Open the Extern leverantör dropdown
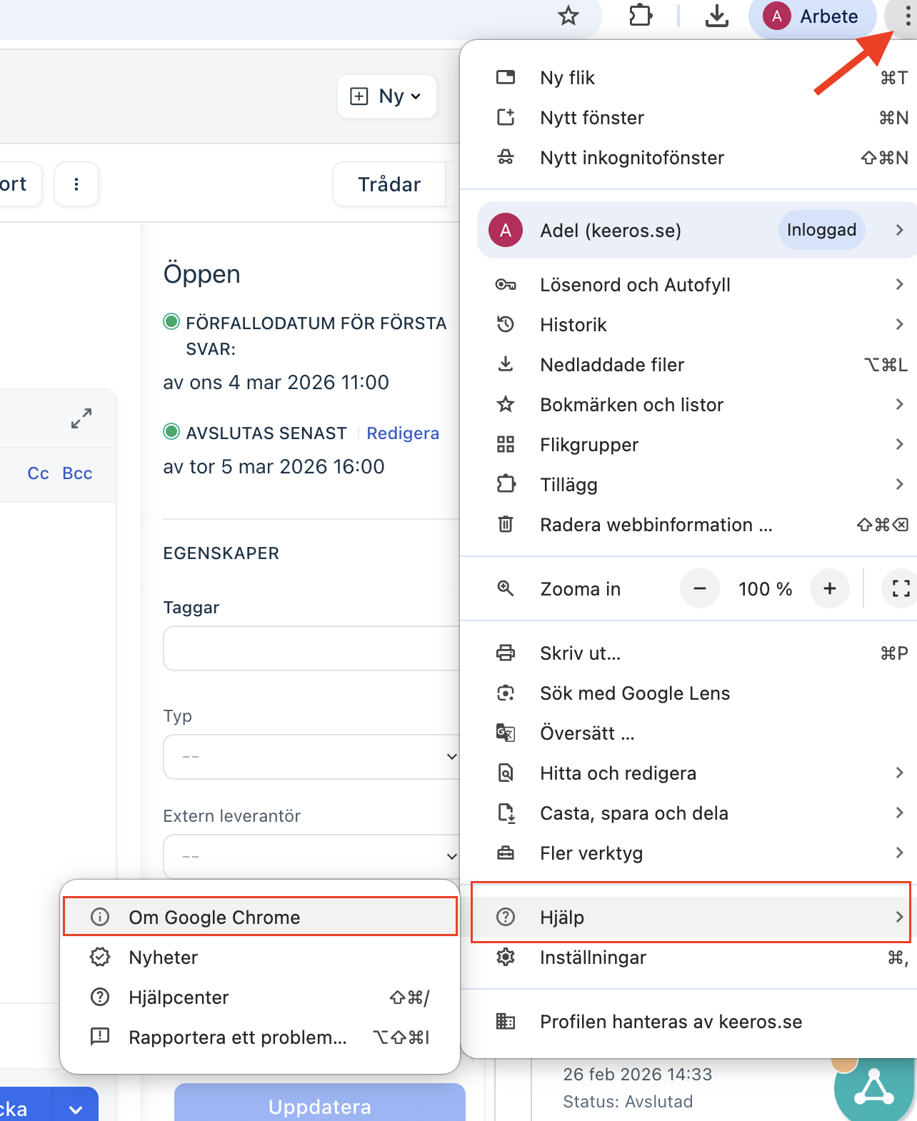 tap(311, 857)
